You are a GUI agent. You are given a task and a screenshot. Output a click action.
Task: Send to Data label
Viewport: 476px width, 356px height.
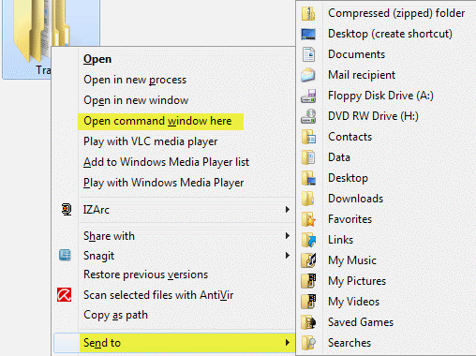[339, 157]
